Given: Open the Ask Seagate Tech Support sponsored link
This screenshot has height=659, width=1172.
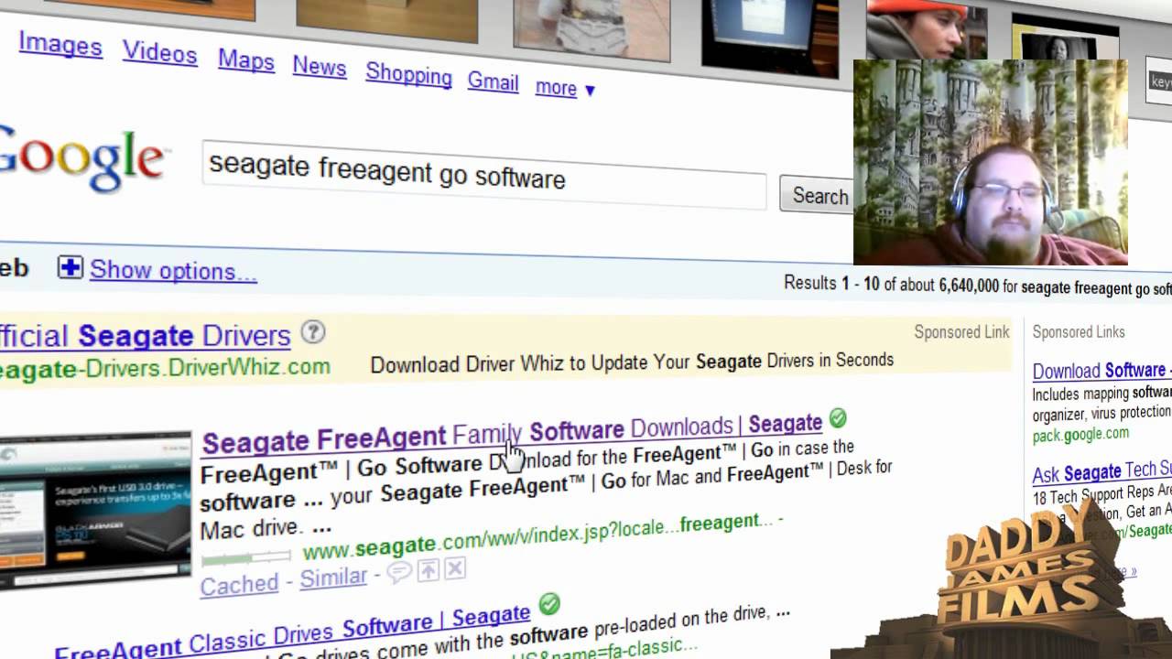Looking at the screenshot, I should click(x=1101, y=472).
